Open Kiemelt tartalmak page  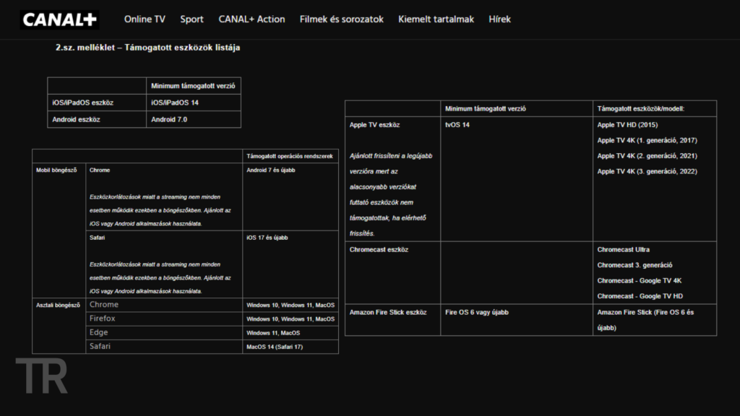pyautogui.click(x=436, y=19)
